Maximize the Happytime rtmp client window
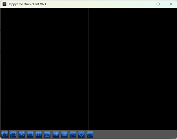 click(x=158, y=4)
